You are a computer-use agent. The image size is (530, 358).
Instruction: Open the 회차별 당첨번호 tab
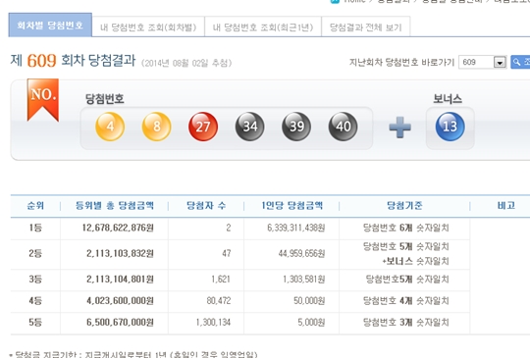click(x=50, y=25)
